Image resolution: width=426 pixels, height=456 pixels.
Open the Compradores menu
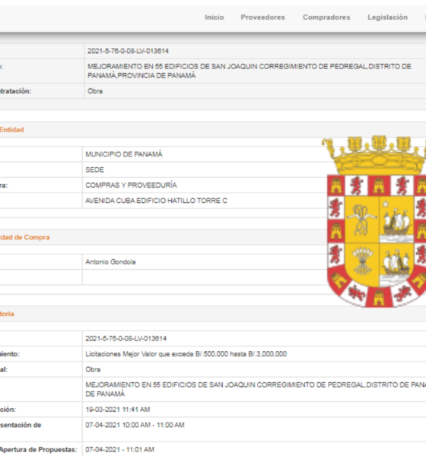click(x=326, y=17)
